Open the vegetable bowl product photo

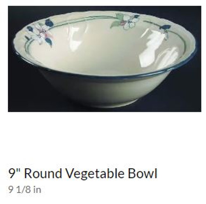[105, 59]
